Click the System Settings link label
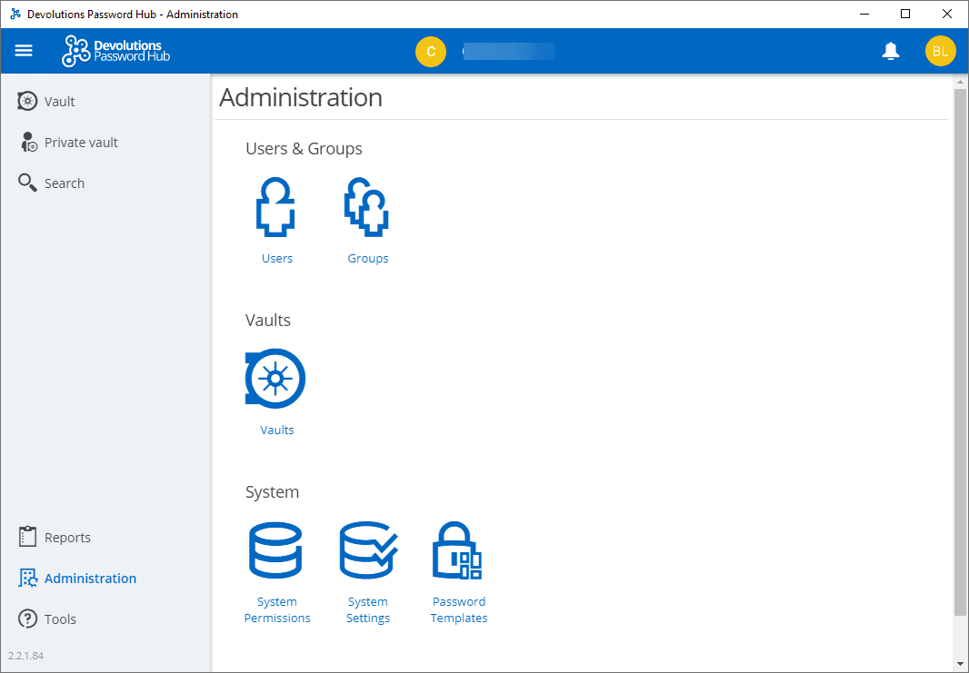The width and height of the screenshot is (969, 673). 367,609
